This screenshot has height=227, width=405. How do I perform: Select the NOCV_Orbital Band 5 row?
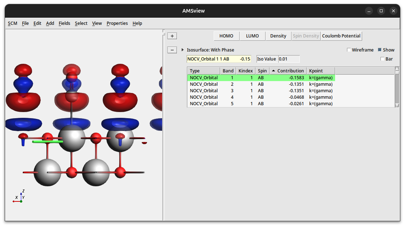click(252, 103)
